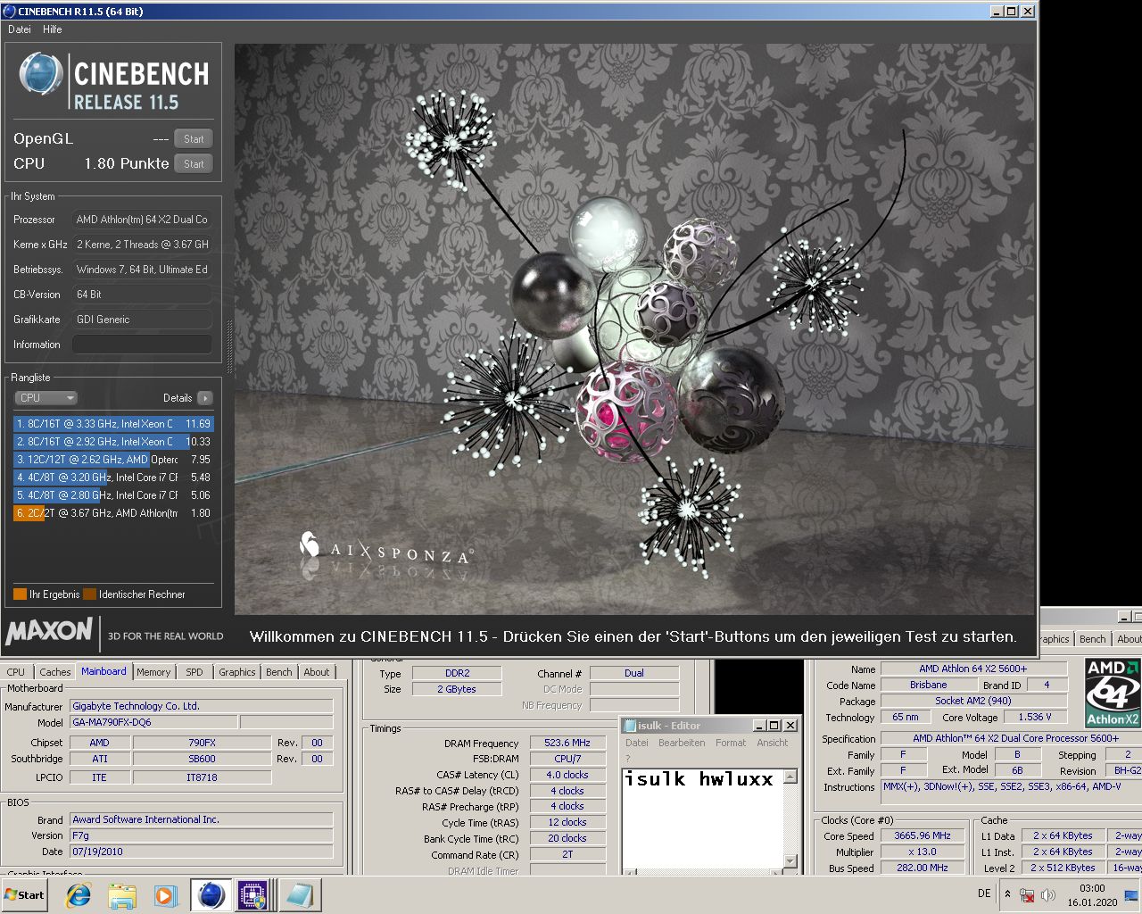1142x914 pixels.
Task: Open the About tab in left CPU-Z
Action: (317, 672)
